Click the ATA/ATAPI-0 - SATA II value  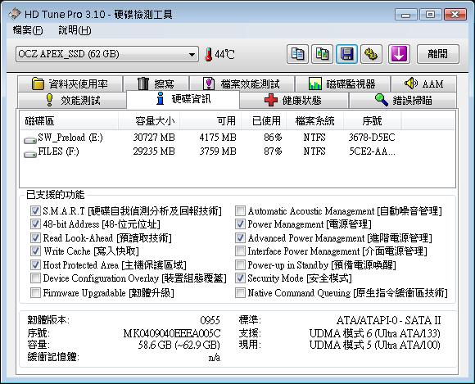coord(388,320)
